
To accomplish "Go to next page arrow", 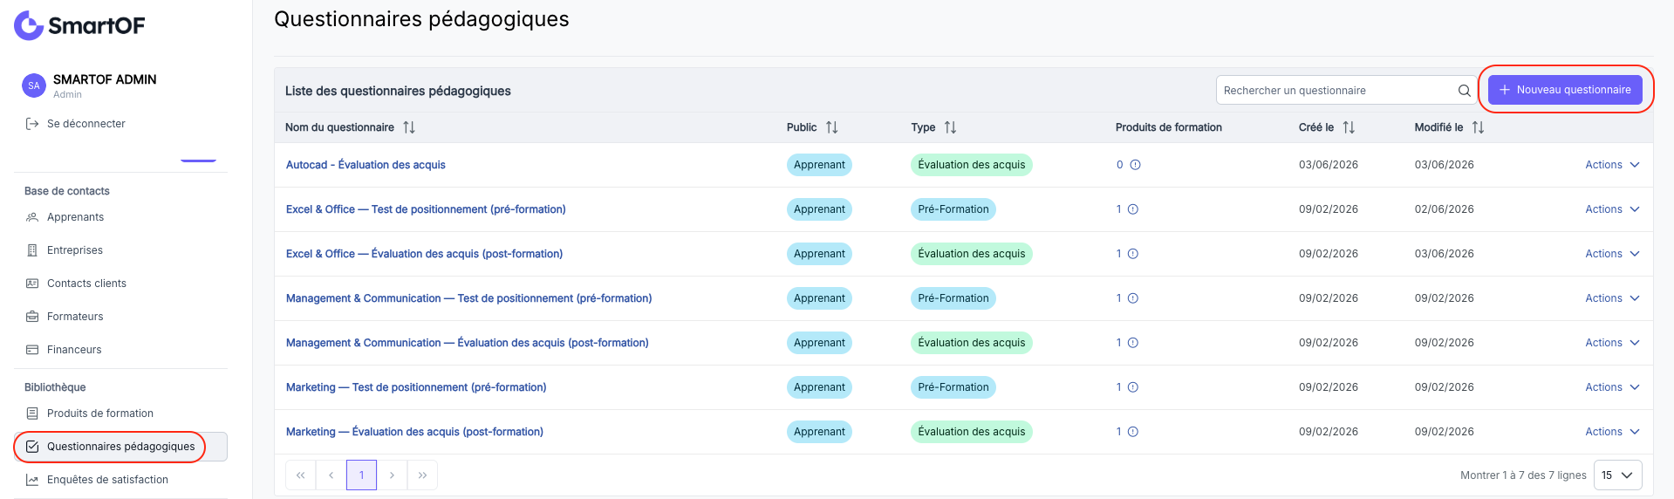I will tap(393, 475).
